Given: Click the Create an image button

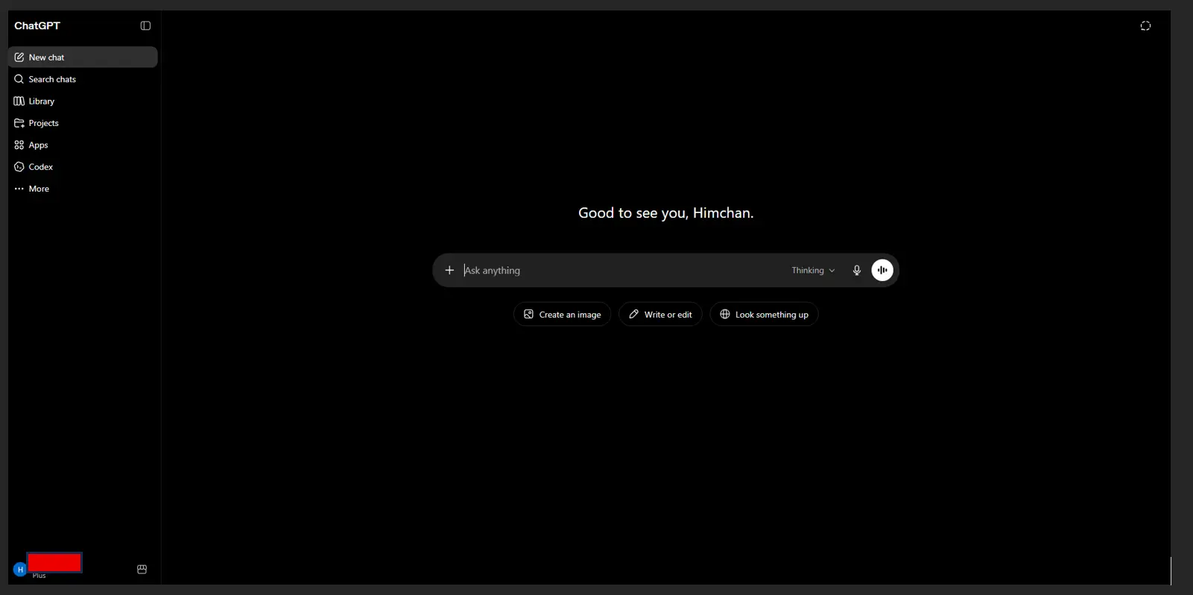Looking at the screenshot, I should click(563, 314).
